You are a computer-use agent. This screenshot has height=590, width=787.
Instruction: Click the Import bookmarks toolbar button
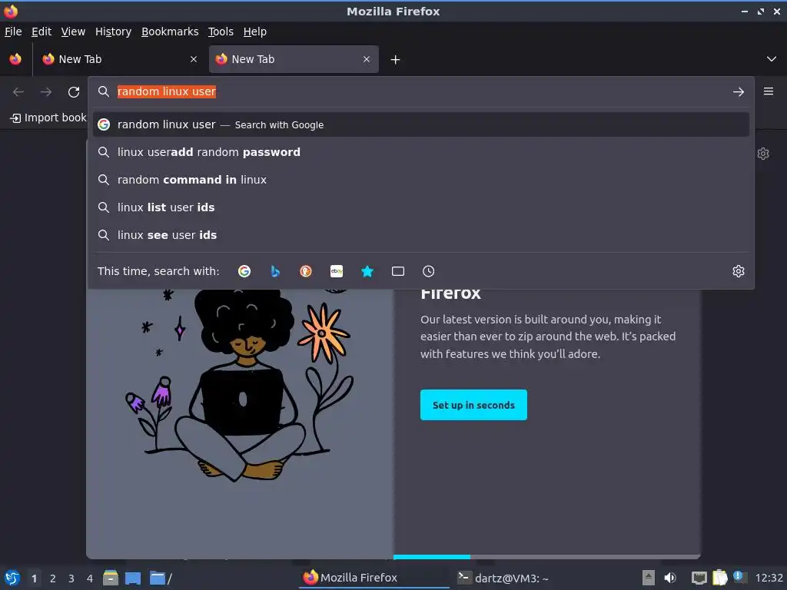click(48, 118)
